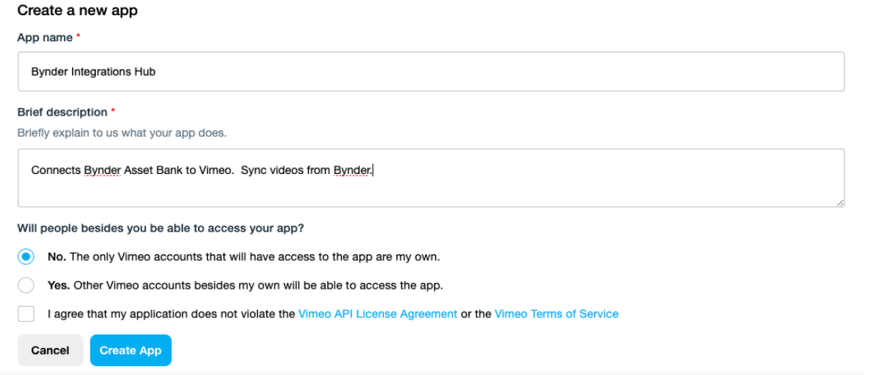Select the No radio button
This screenshot has height=375, width=879.
pos(25,256)
